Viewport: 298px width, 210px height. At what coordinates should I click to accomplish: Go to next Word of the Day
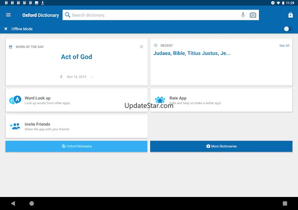tap(92, 77)
